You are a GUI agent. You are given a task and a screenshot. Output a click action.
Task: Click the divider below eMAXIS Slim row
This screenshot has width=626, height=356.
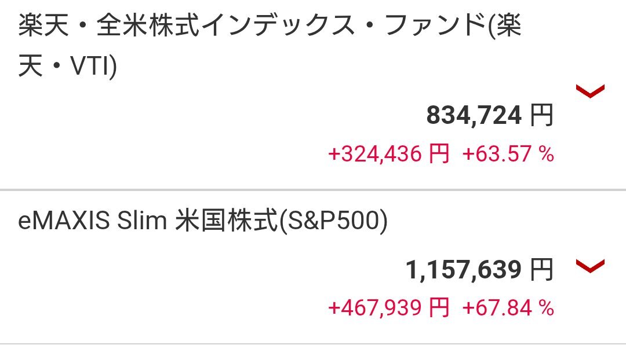(x=313, y=344)
